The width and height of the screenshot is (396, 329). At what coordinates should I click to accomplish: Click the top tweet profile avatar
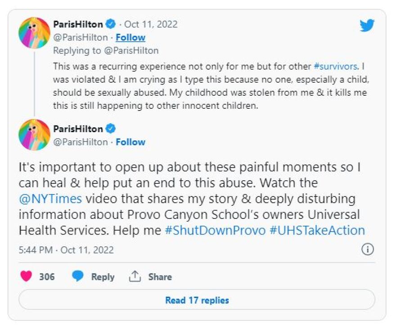(x=34, y=33)
